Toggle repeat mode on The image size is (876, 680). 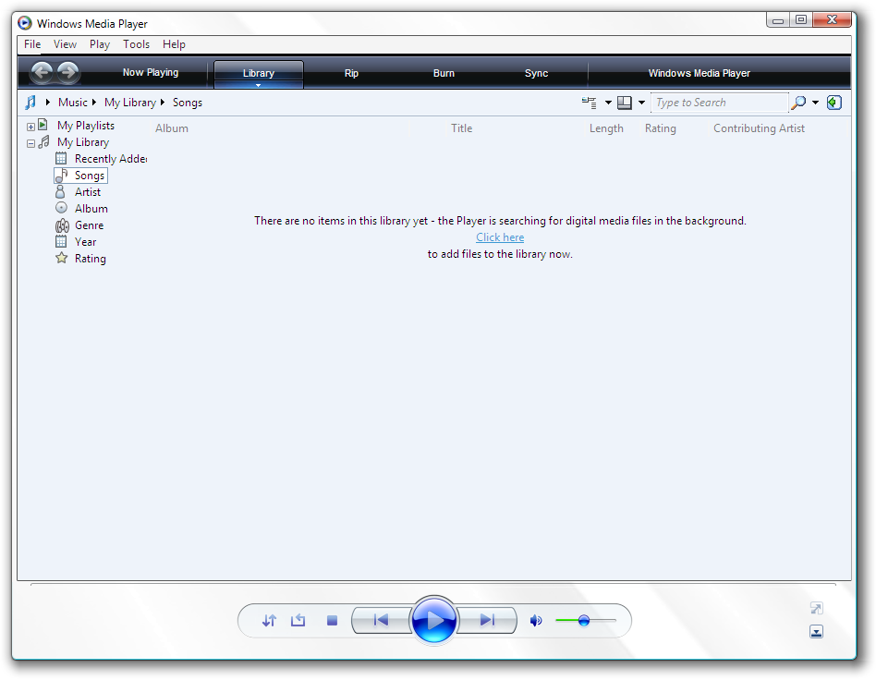(298, 620)
